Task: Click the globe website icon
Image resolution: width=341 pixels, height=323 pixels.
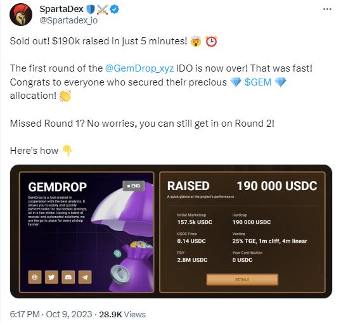Action: (35, 277)
